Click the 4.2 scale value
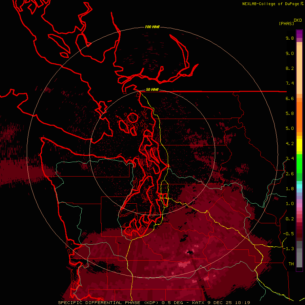The width and height of the screenshot is (305, 305). (x=290, y=144)
